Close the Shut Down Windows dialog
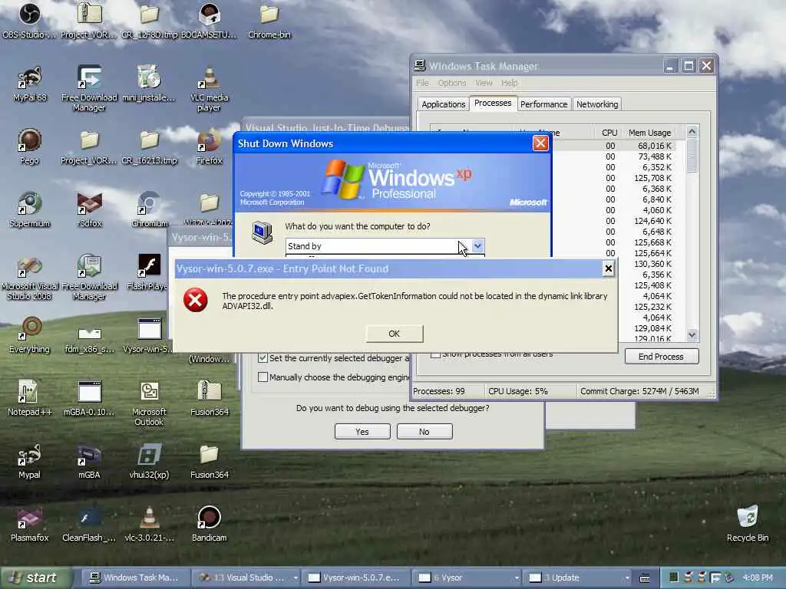The height and width of the screenshot is (589, 786). click(x=540, y=143)
